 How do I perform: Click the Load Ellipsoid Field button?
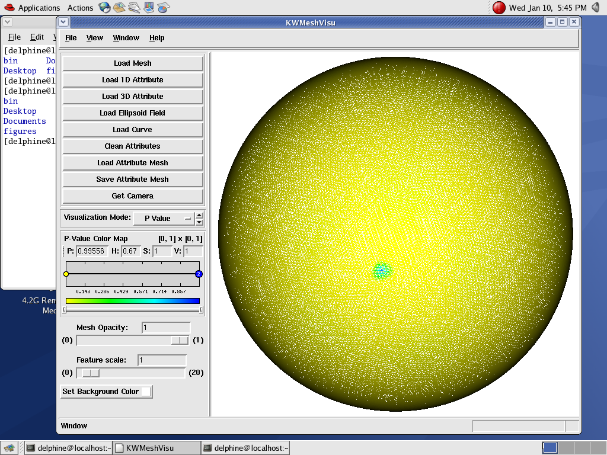coord(133,113)
